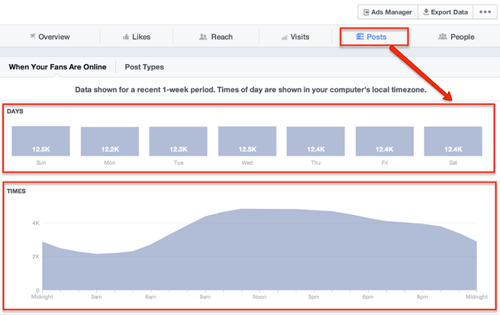Click the Thursday 12.4K bar
Screen dimensions: 500x315
tap(315, 142)
